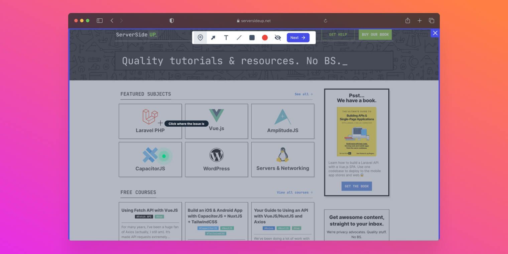Screen dimensions: 508x254
Task: Reload the page
Action: point(326,21)
